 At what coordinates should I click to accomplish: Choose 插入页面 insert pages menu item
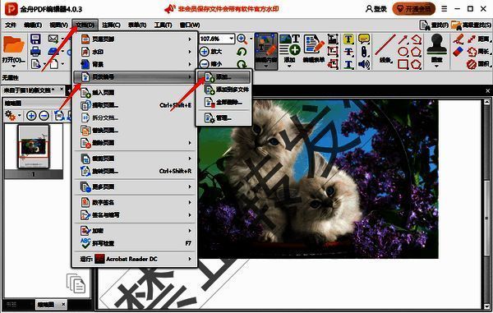click(x=136, y=92)
